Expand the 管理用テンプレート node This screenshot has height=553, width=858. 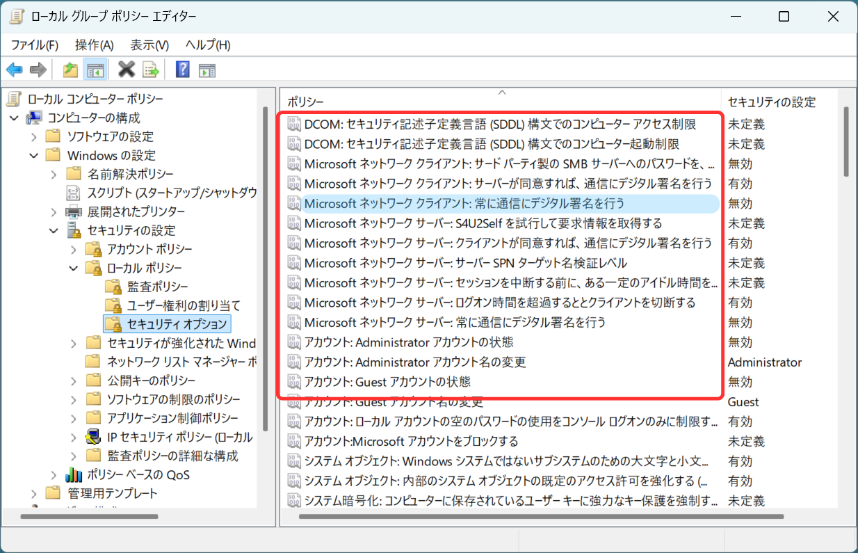pos(34,493)
